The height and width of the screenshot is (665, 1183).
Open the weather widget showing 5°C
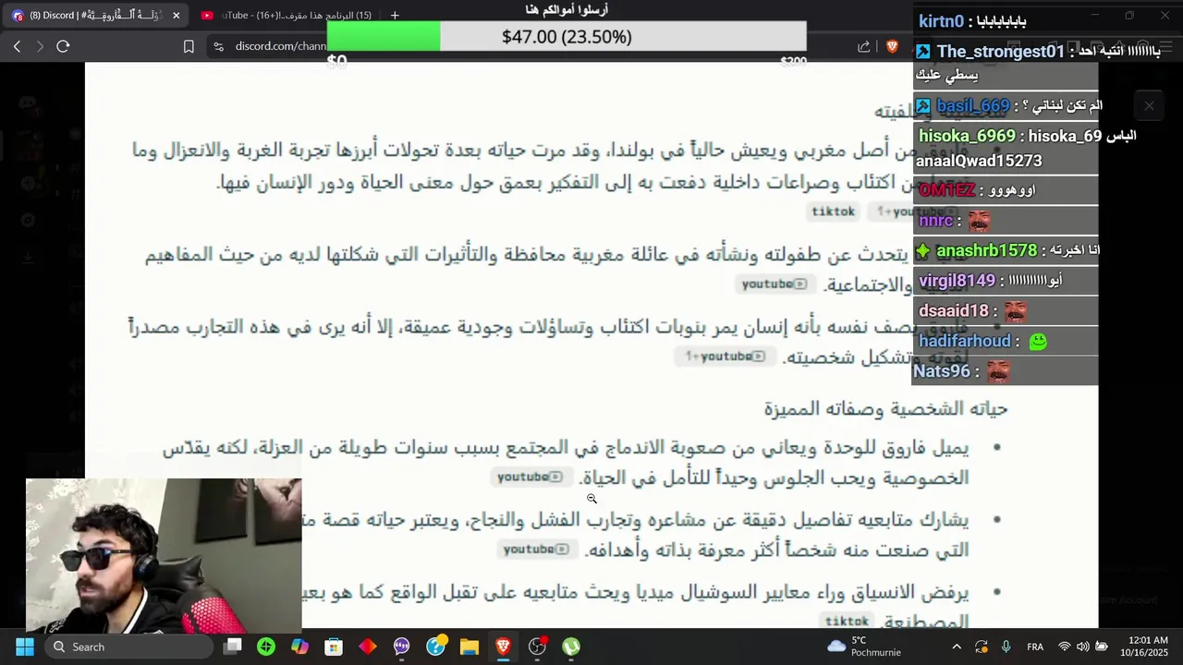click(864, 647)
